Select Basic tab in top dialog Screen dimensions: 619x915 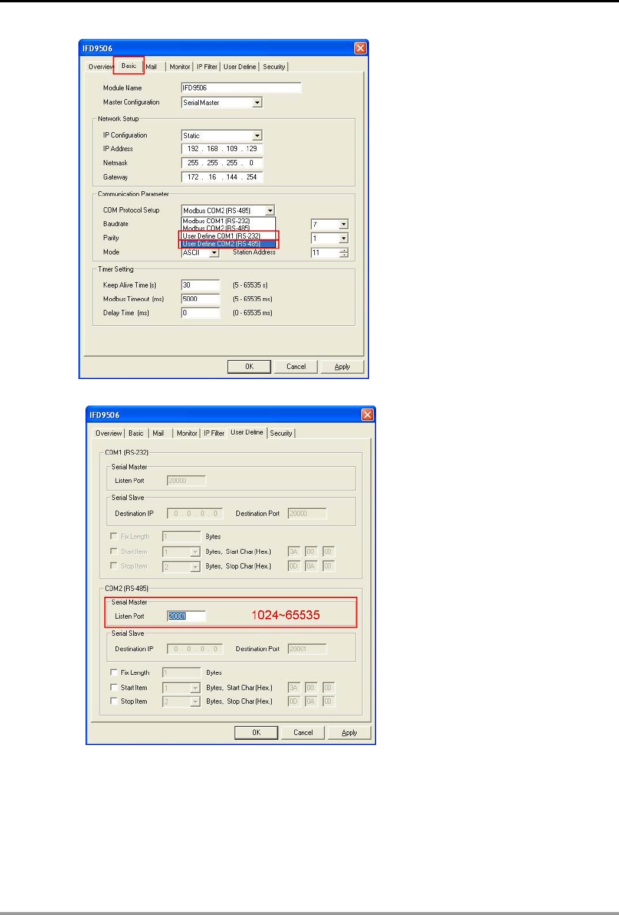pos(129,66)
